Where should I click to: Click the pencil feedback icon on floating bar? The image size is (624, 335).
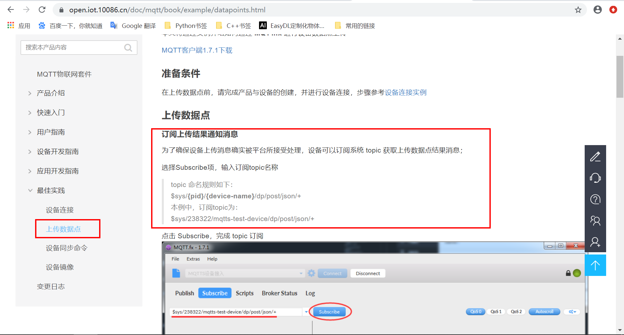(x=595, y=156)
